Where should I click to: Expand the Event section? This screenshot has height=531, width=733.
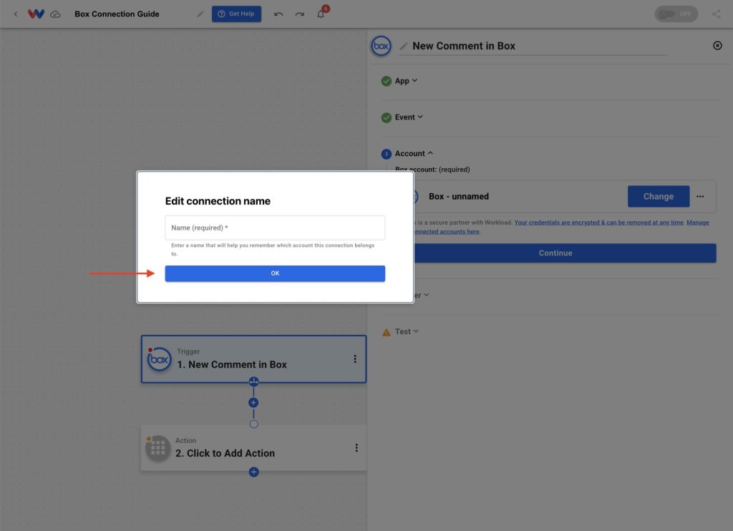pos(409,117)
